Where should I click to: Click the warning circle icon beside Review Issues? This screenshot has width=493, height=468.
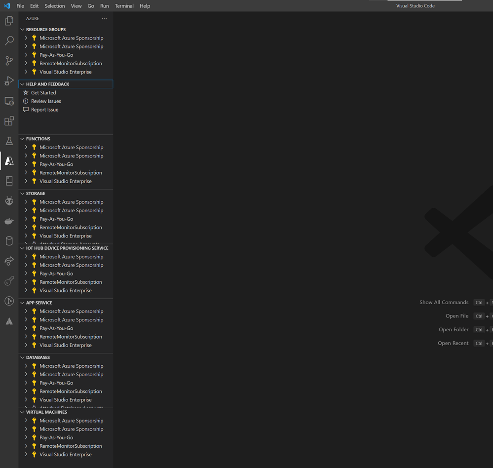[26, 101]
